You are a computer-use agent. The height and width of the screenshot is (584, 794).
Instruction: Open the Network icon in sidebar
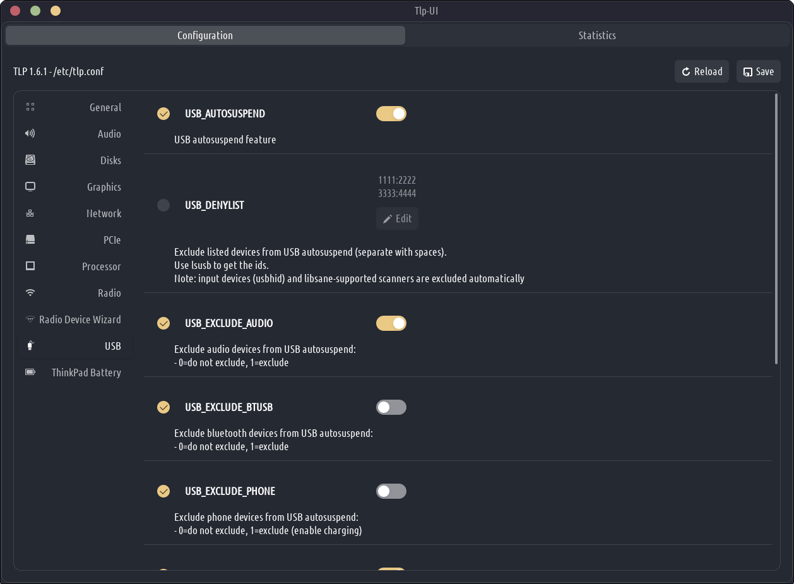[30, 213]
